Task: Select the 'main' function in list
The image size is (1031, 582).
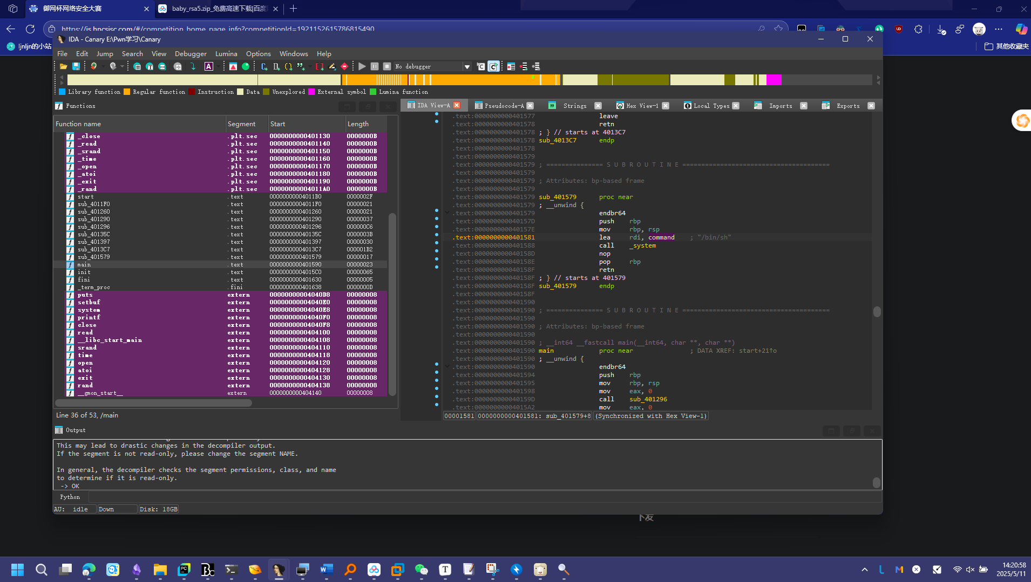Action: [220, 264]
